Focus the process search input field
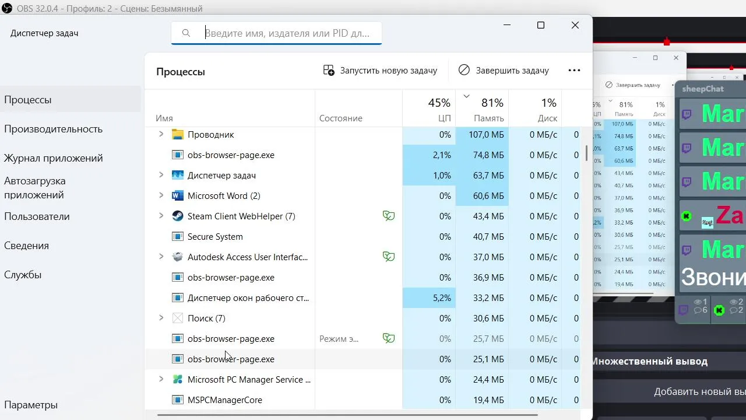 [288, 33]
